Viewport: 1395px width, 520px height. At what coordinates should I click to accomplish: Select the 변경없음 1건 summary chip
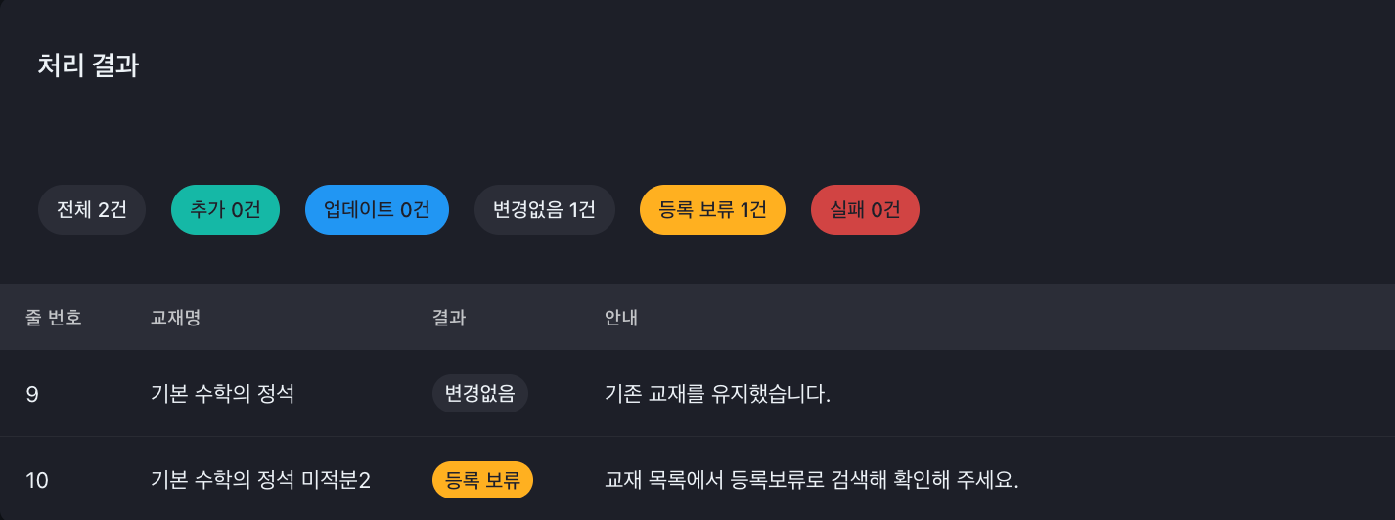544,209
